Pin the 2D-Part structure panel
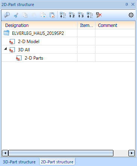This screenshot has height=166, width=137. (127, 4)
